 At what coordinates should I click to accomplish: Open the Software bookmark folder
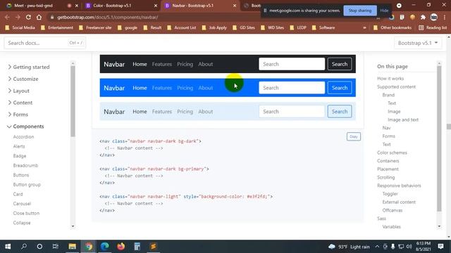(x=323, y=28)
